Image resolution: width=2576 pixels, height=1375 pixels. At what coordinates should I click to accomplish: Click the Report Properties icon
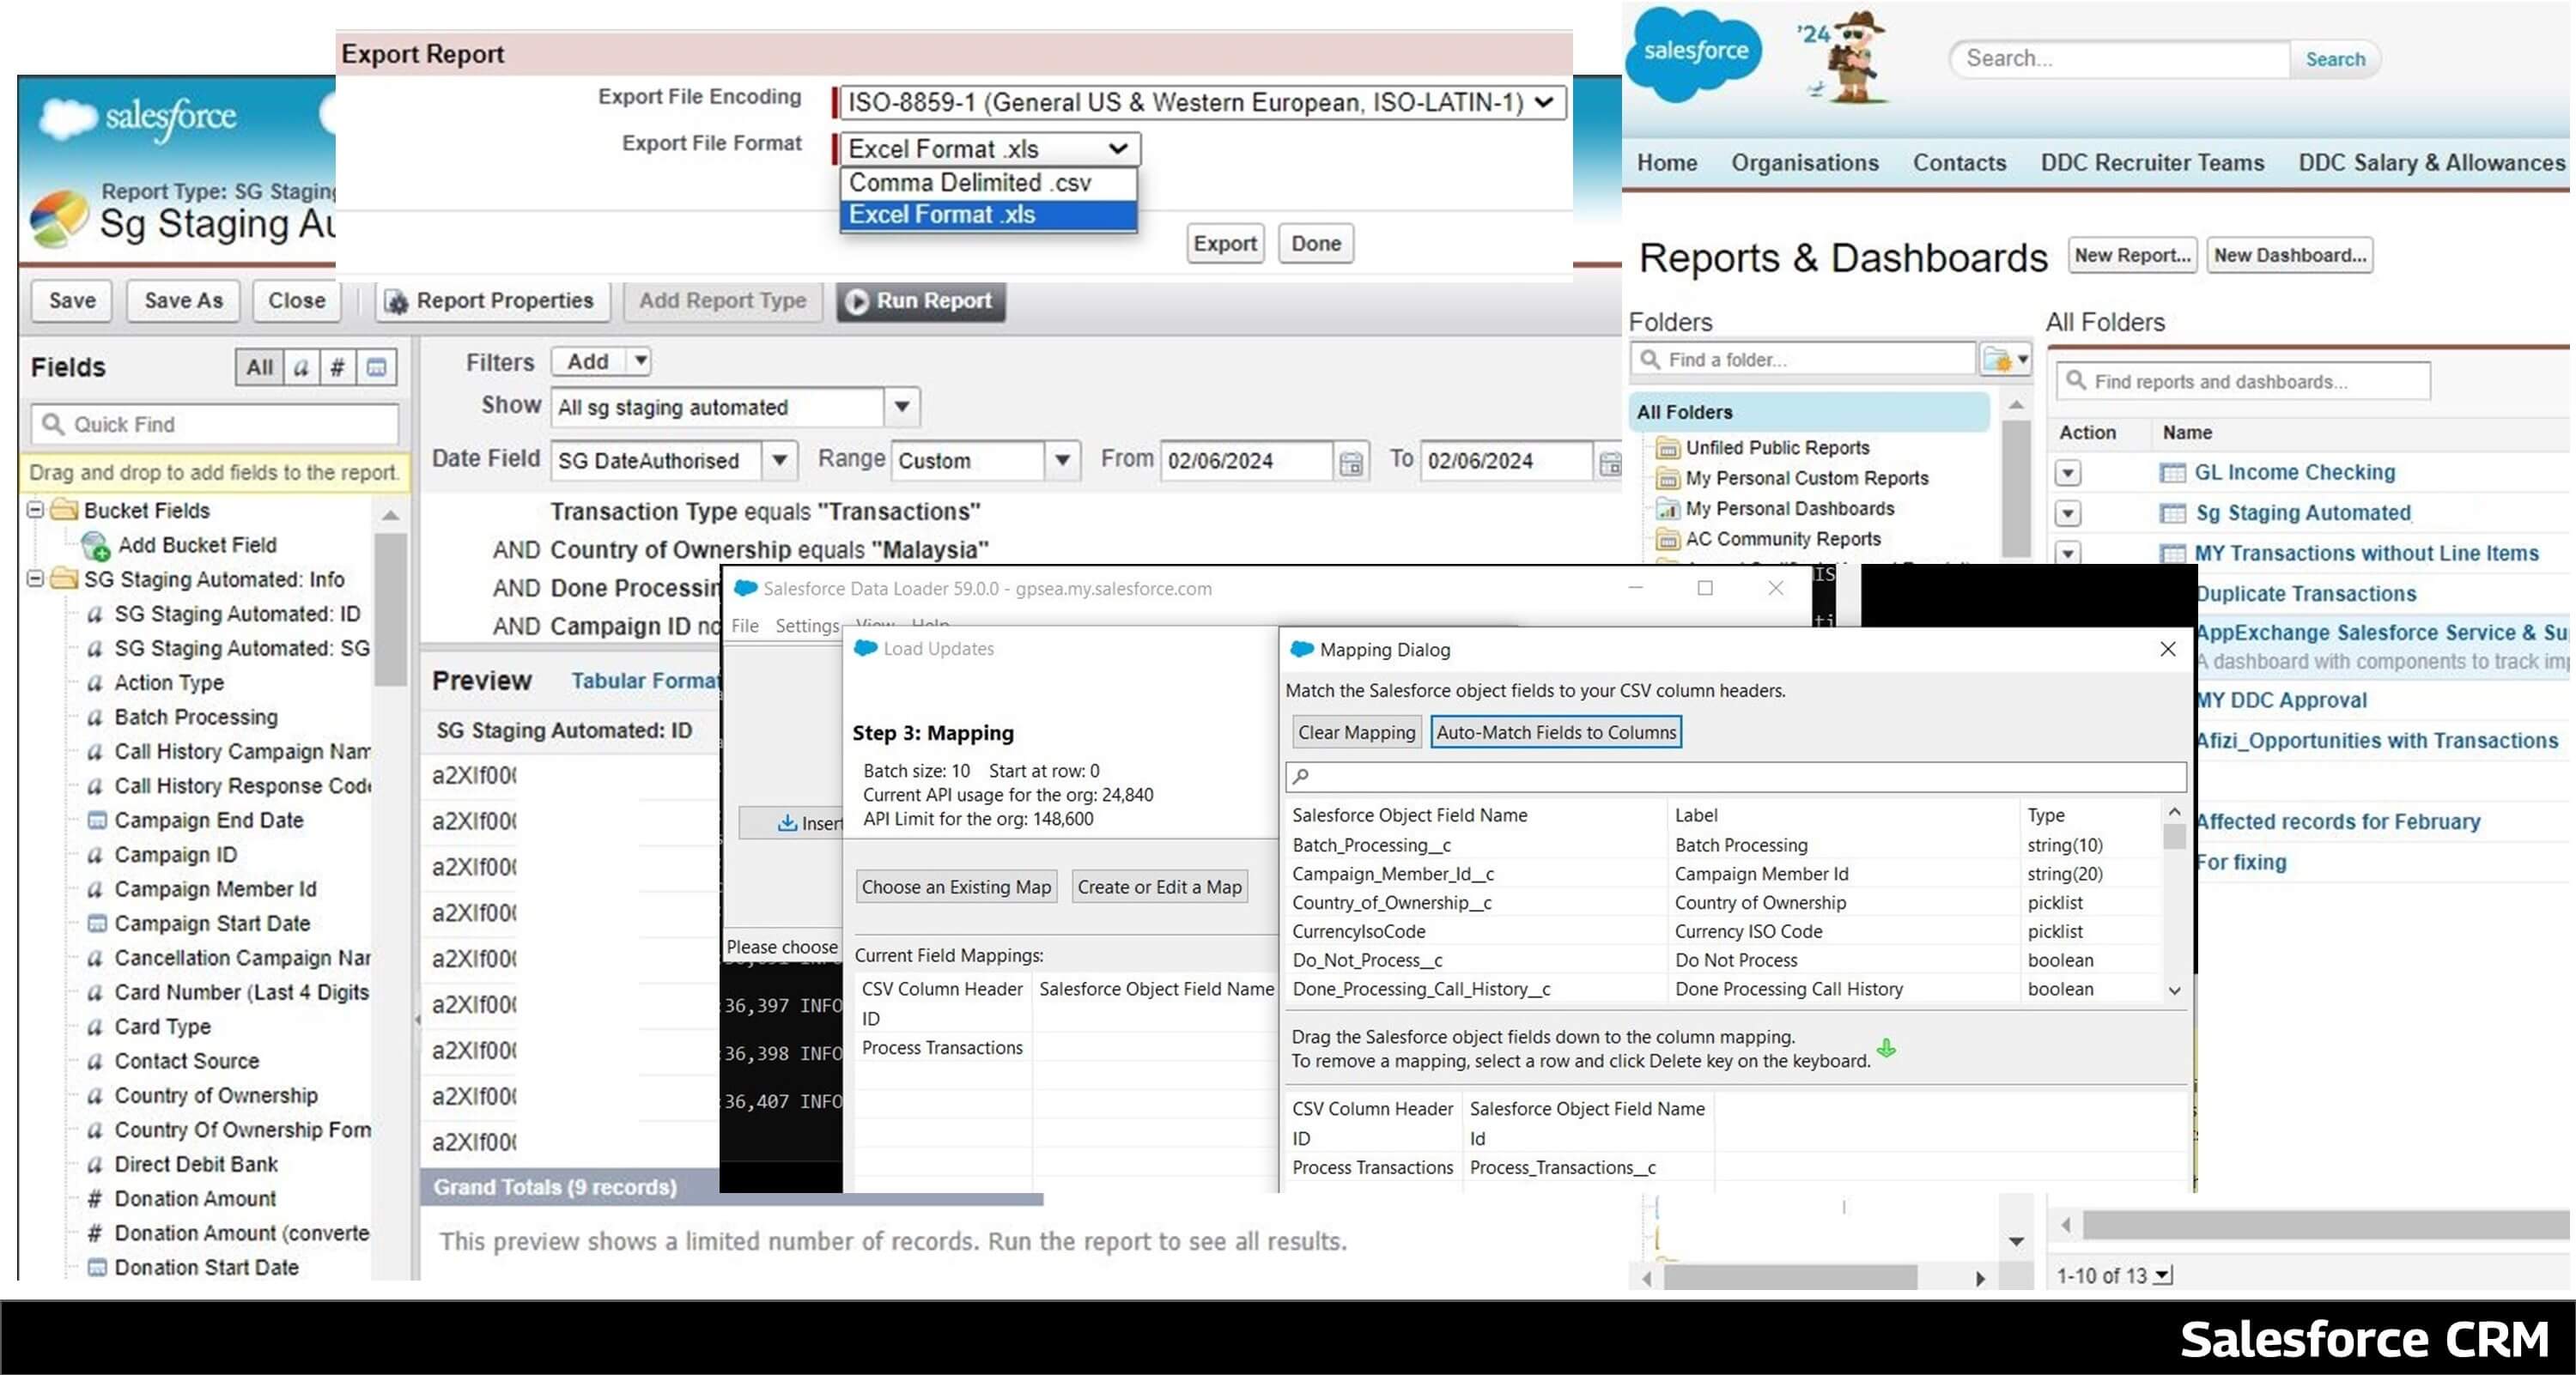[x=398, y=300]
